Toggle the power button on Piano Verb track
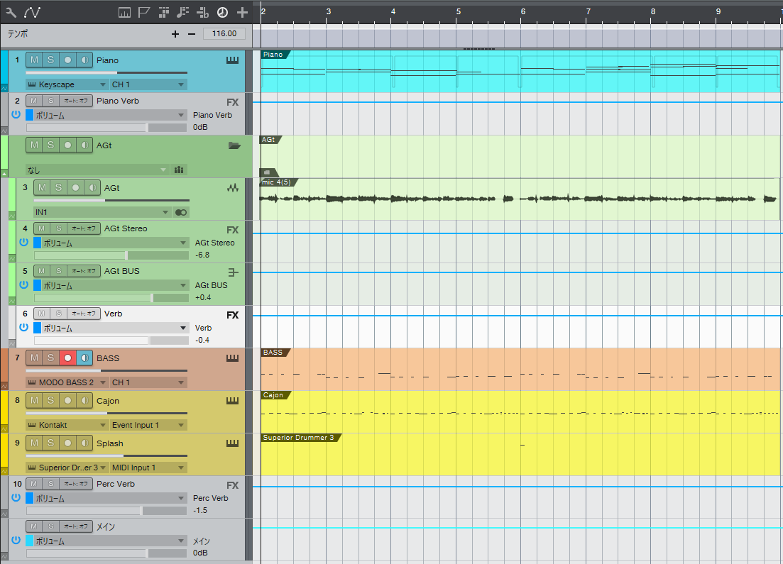The image size is (783, 564). (x=16, y=114)
